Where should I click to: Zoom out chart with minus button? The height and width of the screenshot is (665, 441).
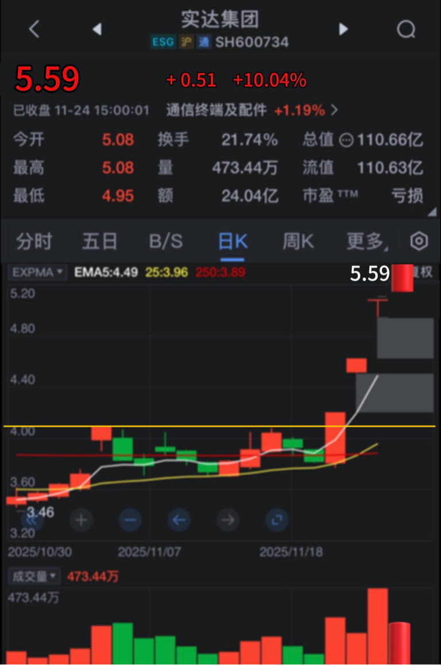pyautogui.click(x=130, y=520)
